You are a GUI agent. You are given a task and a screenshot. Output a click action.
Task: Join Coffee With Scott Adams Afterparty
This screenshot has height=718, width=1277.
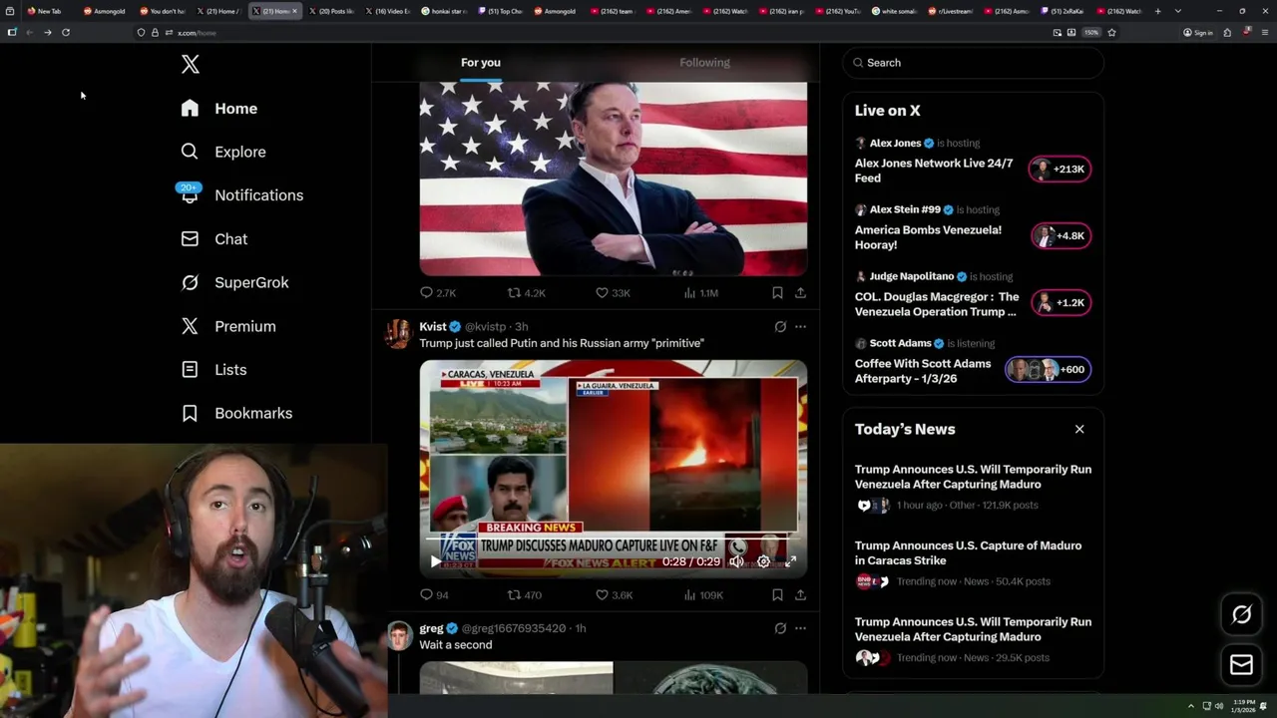point(973,361)
